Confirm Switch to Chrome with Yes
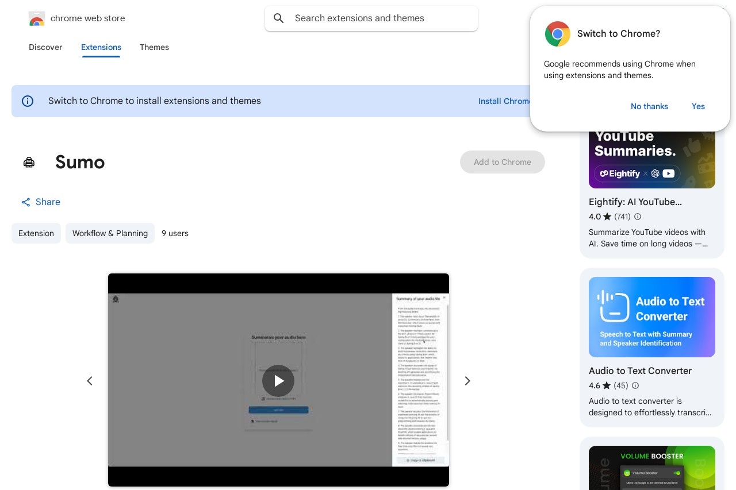 click(x=698, y=106)
